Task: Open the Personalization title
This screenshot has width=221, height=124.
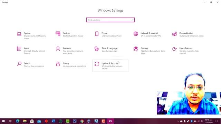Action: [186, 33]
